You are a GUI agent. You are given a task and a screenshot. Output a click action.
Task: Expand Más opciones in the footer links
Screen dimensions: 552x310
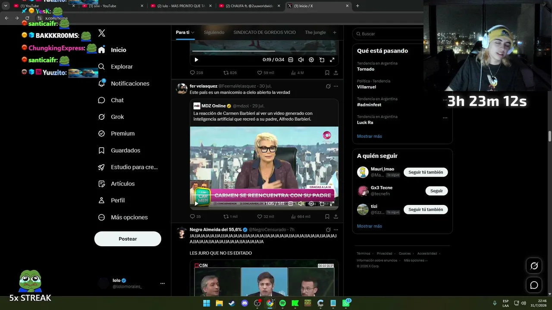[416, 260]
